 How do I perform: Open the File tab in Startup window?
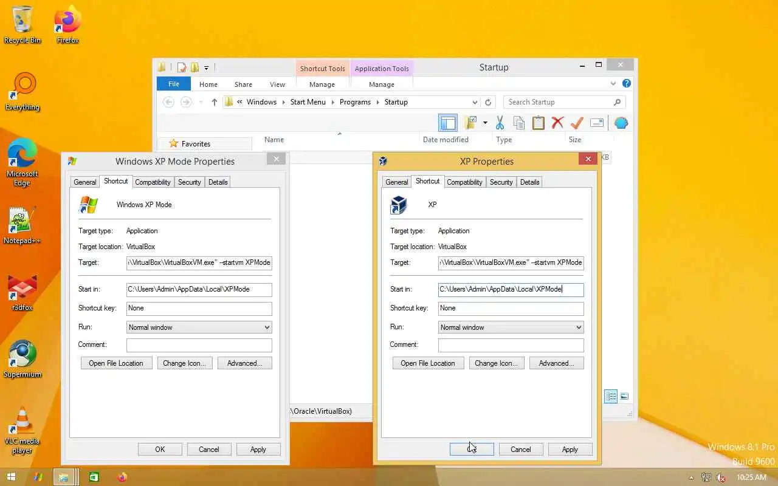click(x=174, y=84)
